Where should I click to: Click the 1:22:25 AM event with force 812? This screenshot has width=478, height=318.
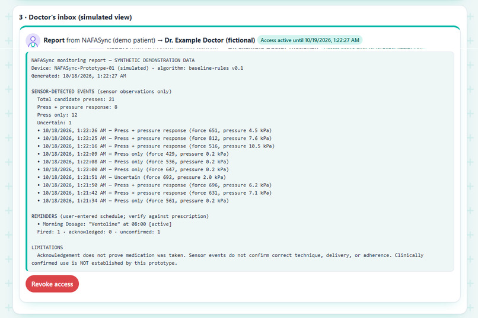pos(155,139)
